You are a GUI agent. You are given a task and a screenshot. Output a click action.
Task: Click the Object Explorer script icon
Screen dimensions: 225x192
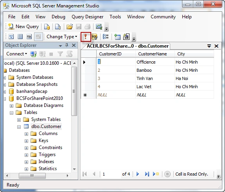[x=69, y=54]
